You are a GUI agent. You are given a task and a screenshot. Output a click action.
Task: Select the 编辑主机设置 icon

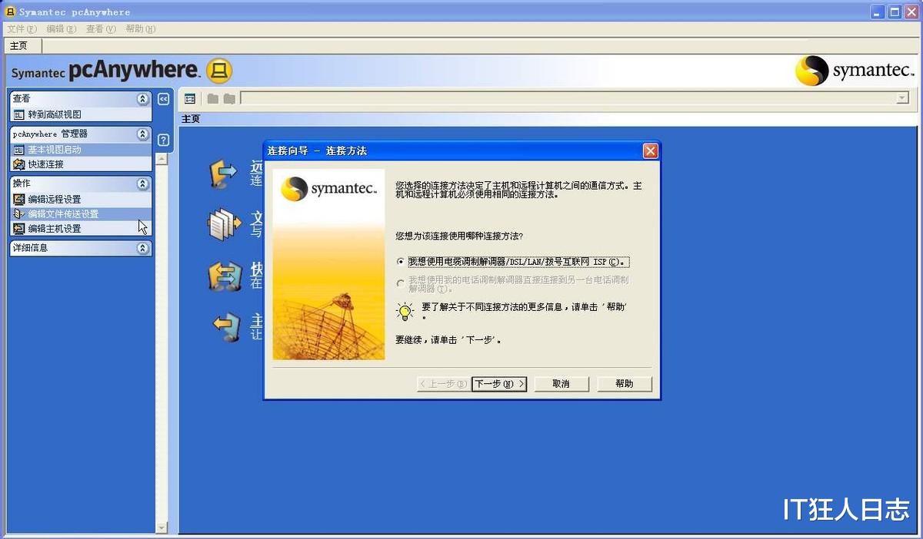[18, 227]
